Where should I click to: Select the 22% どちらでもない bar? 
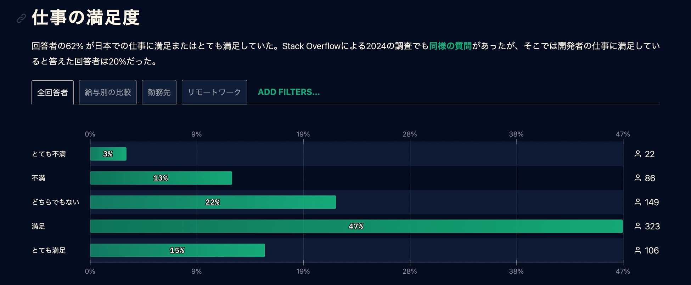(213, 202)
